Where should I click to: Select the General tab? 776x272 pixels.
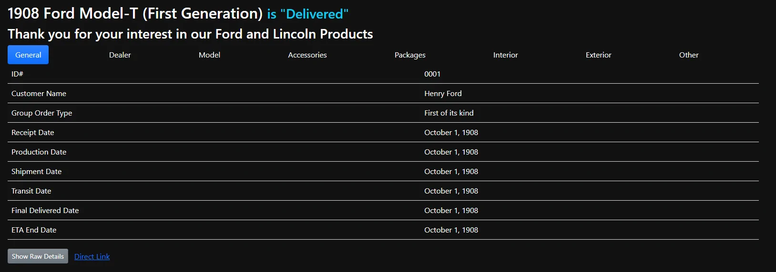[x=28, y=55]
